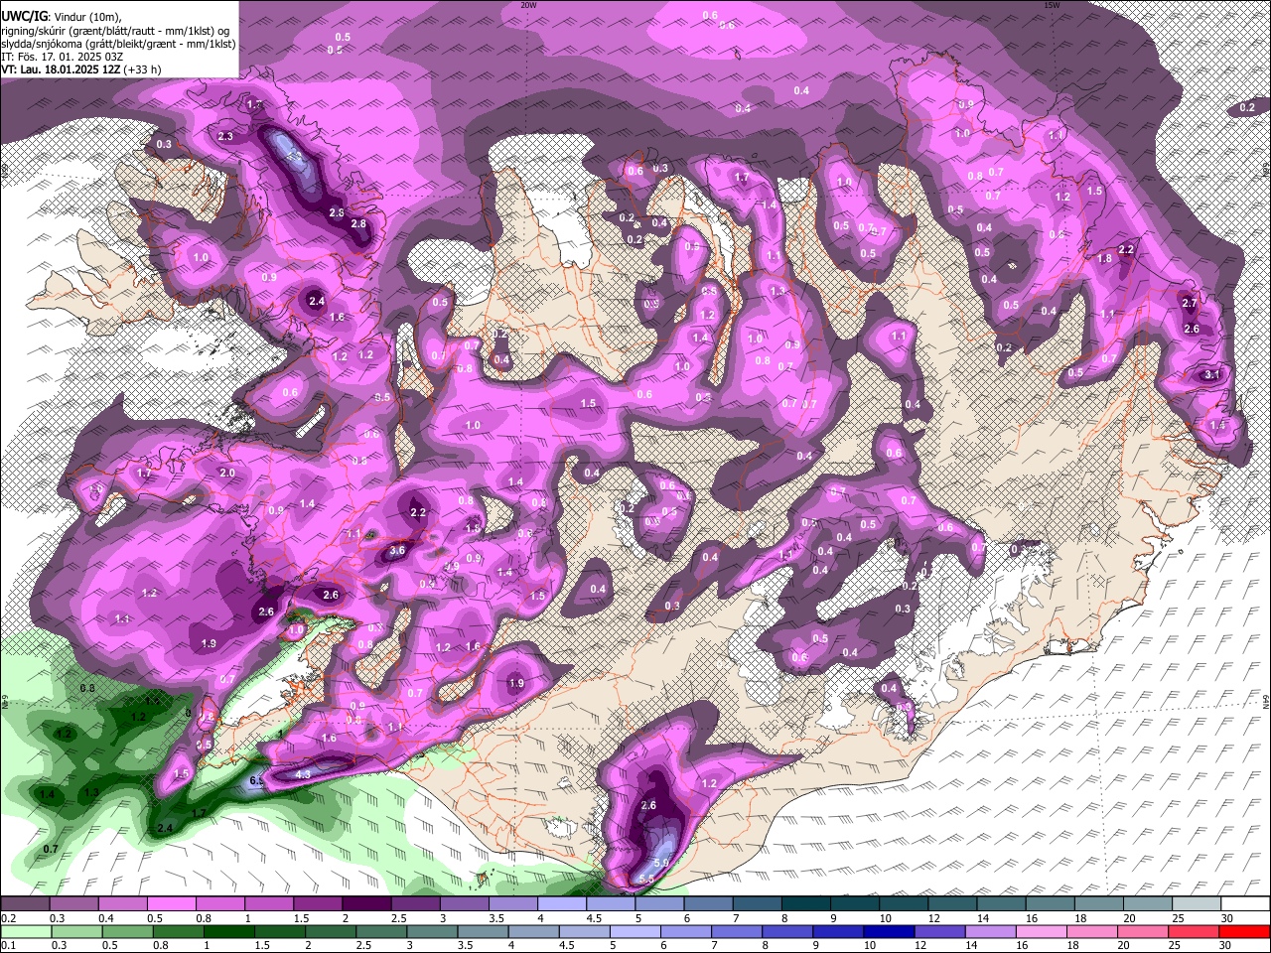Click the 'UWC/IG: Vindur (10m)' title line

pyautogui.click(x=61, y=17)
